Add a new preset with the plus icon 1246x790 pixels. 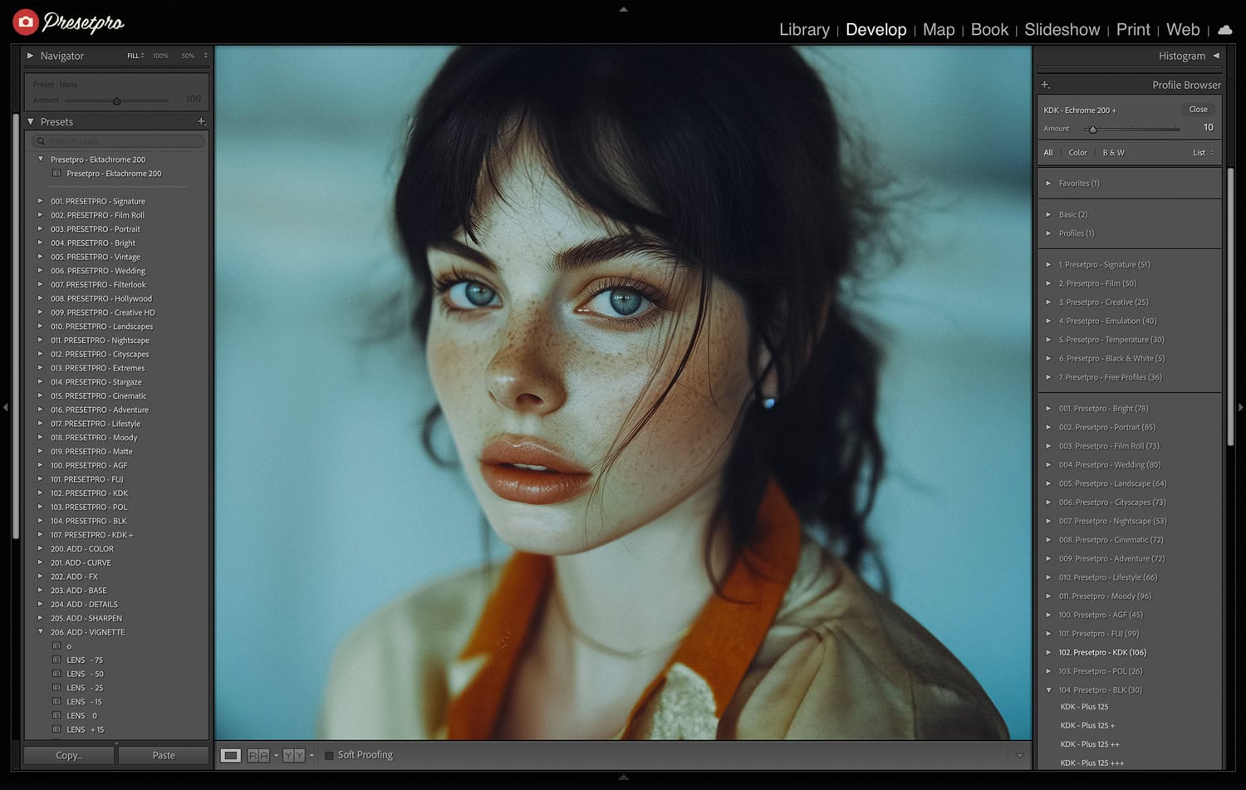[201, 121]
